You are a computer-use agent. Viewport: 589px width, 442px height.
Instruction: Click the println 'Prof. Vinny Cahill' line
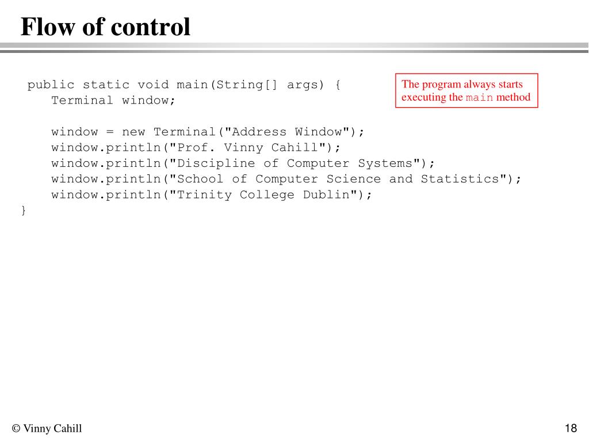click(196, 148)
